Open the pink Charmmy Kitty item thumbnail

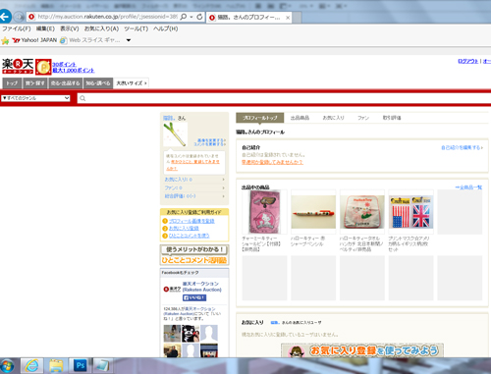(264, 212)
